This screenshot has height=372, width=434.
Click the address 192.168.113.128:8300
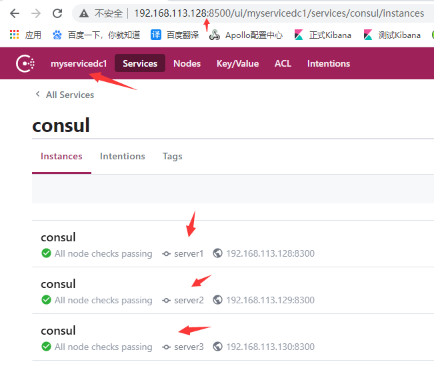(270, 253)
